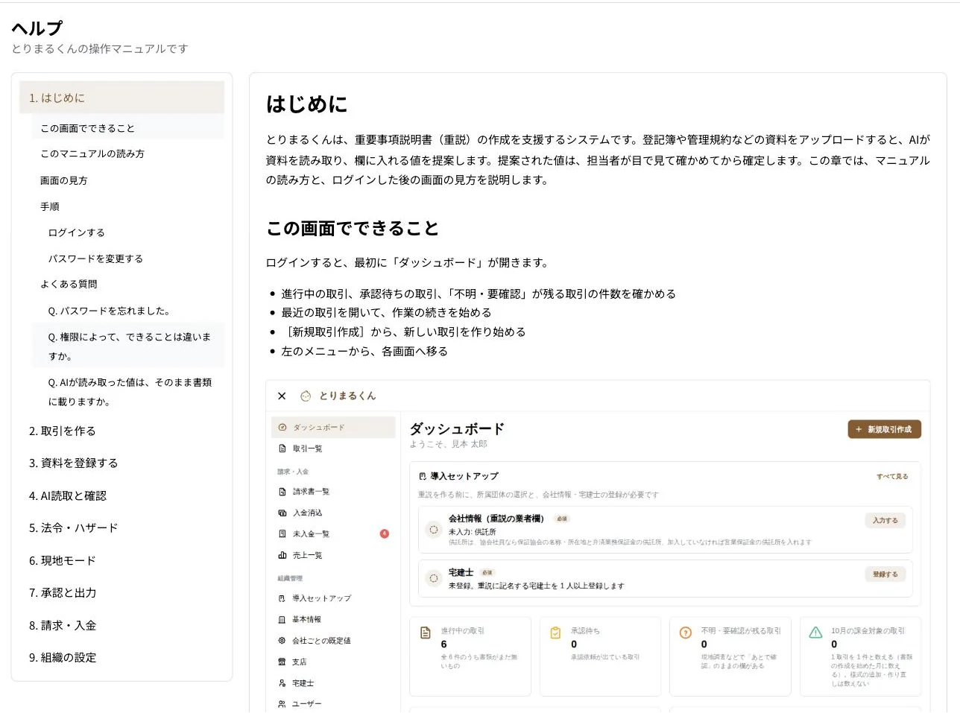Open chapter 7. 承認と出力

click(x=121, y=592)
